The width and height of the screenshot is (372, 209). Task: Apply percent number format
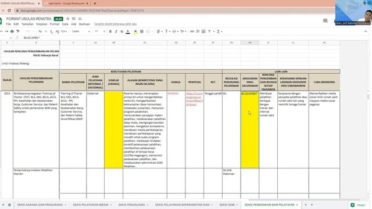tap(46, 31)
